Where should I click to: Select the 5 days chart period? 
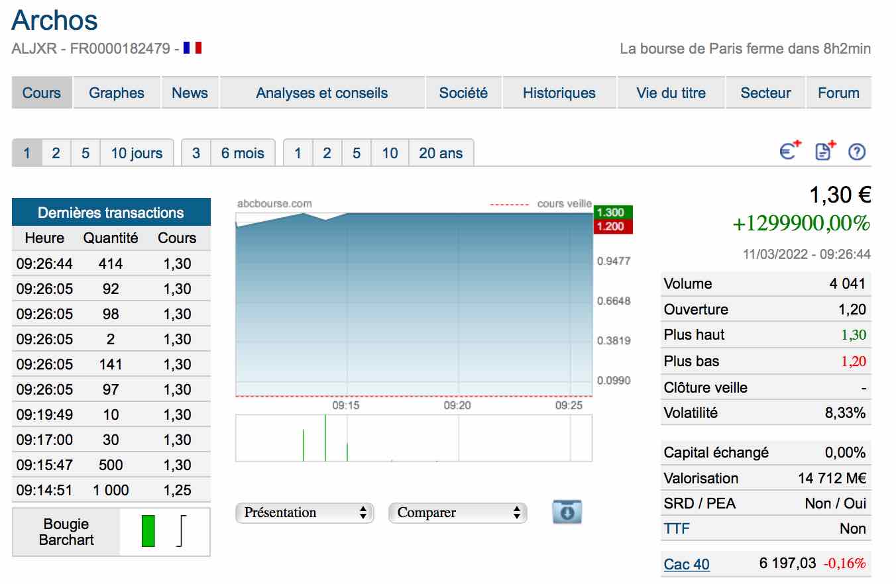pyautogui.click(x=85, y=153)
